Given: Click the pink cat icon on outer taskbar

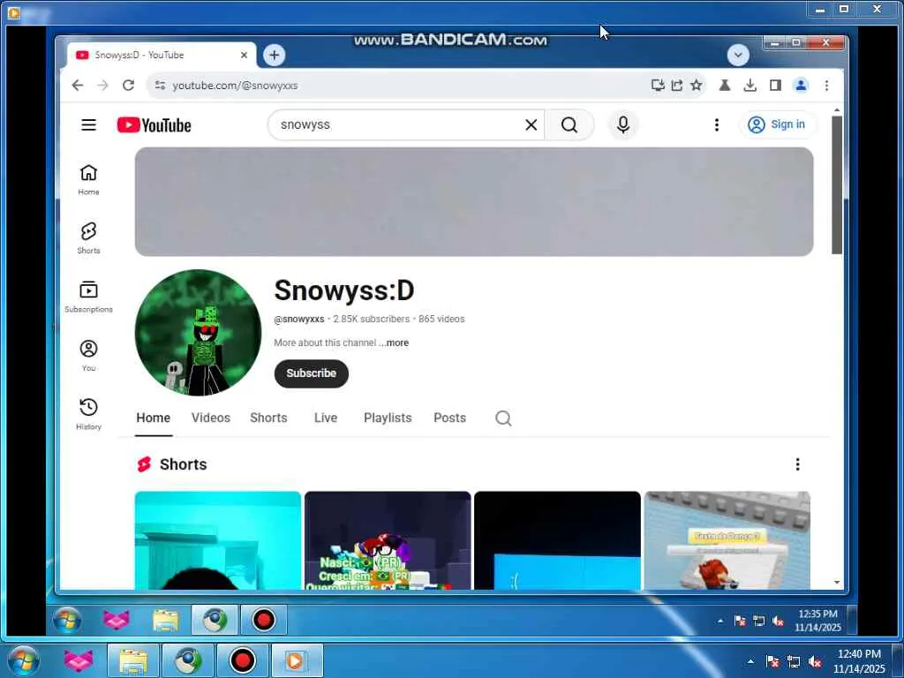Looking at the screenshot, I should [79, 660].
